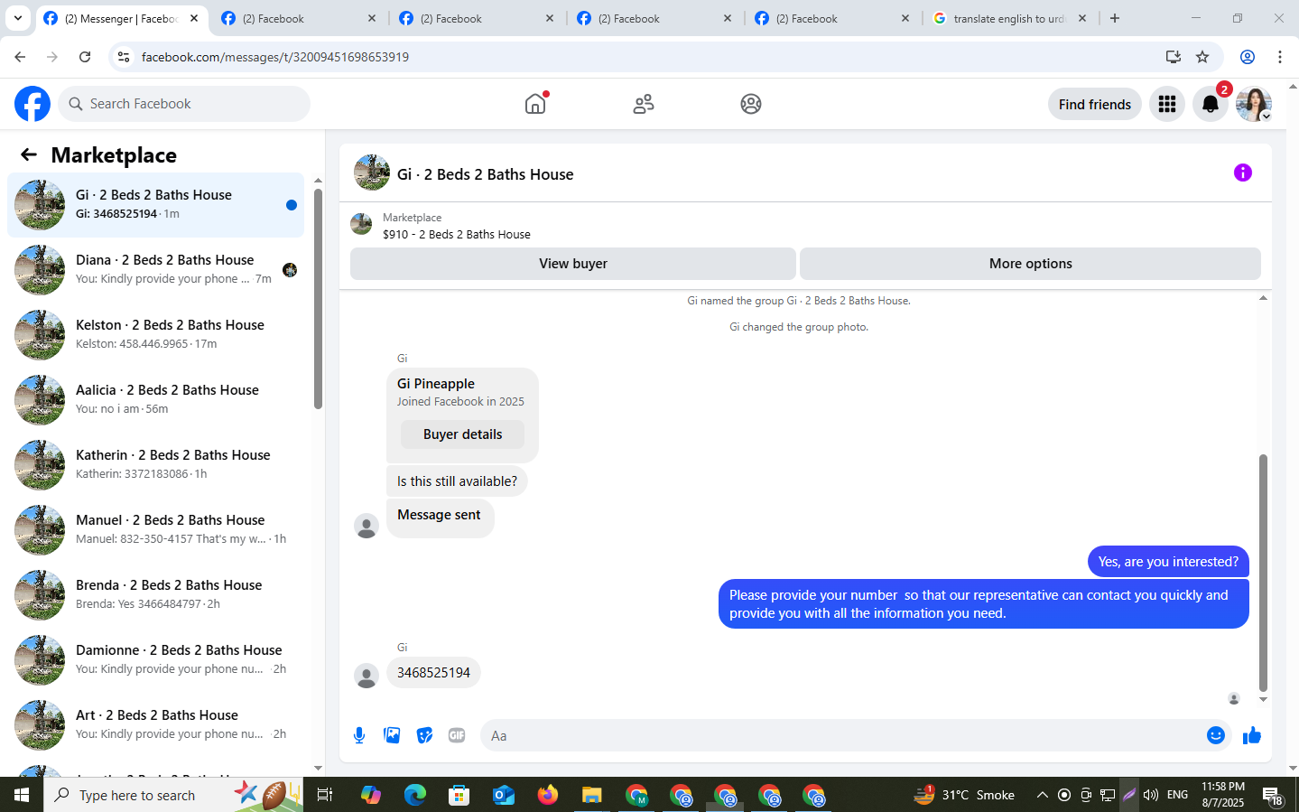Image resolution: width=1299 pixels, height=812 pixels.
Task: Open the Notifications bell icon
Action: (1211, 104)
